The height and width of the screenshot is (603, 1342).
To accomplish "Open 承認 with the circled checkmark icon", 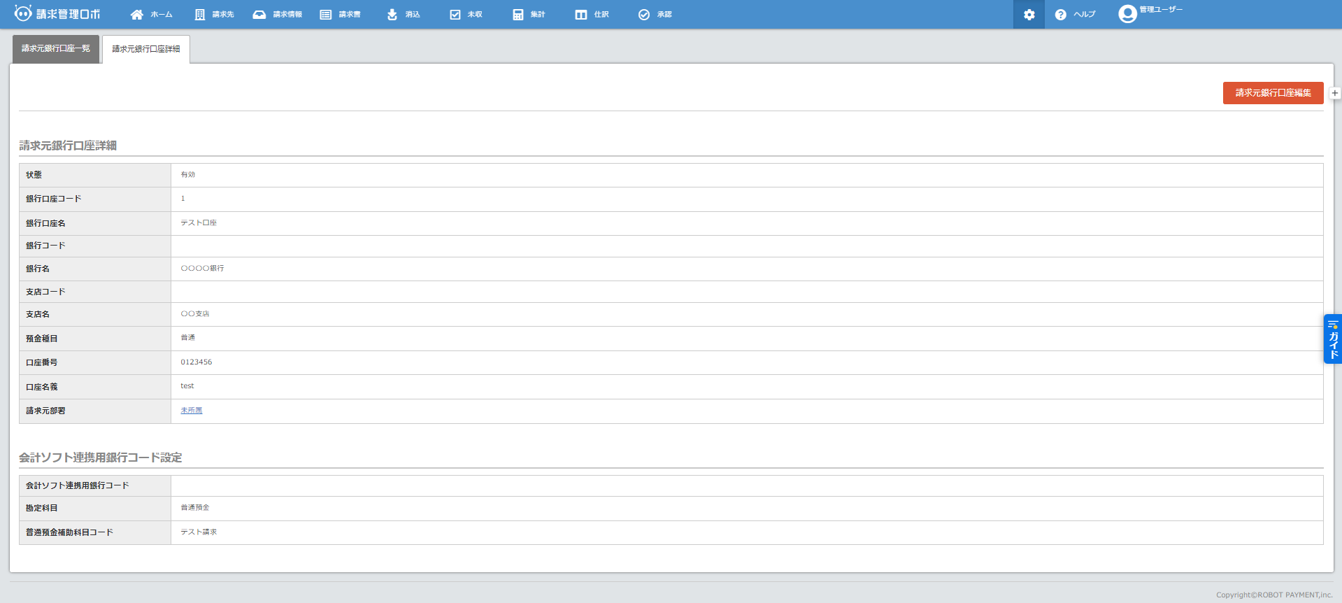I will 644,15.
